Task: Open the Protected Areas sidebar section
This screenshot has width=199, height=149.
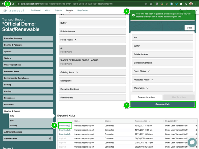Action: [x=28, y=71]
